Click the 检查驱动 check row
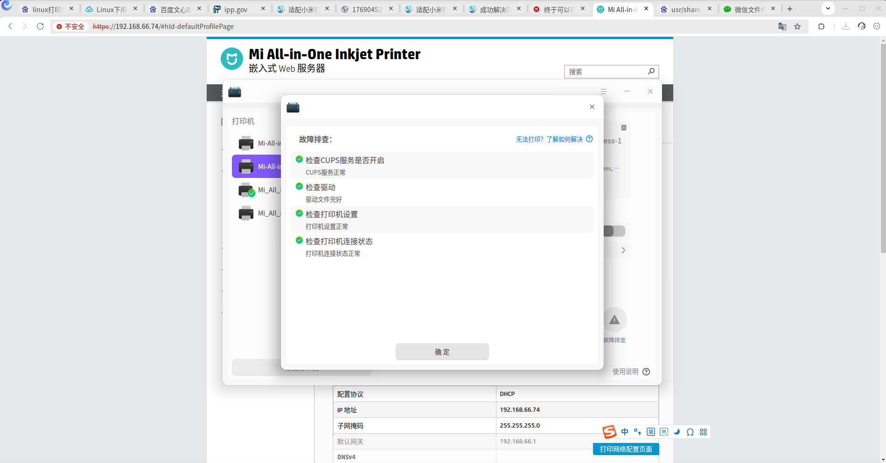886x463 pixels. coord(442,192)
